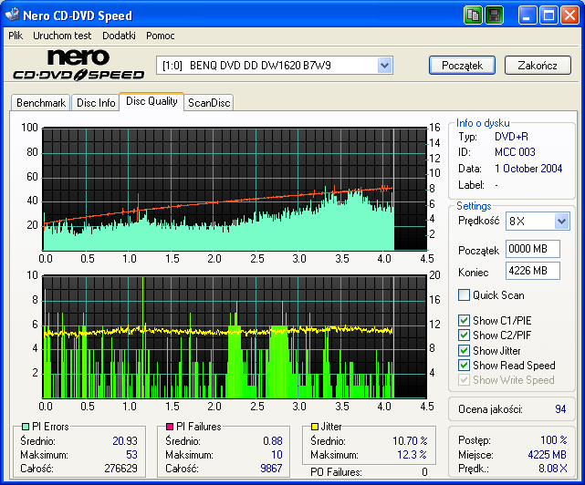Uncheck Show C1/PIE option
Viewport: 585px width, 485px height.
(x=464, y=320)
